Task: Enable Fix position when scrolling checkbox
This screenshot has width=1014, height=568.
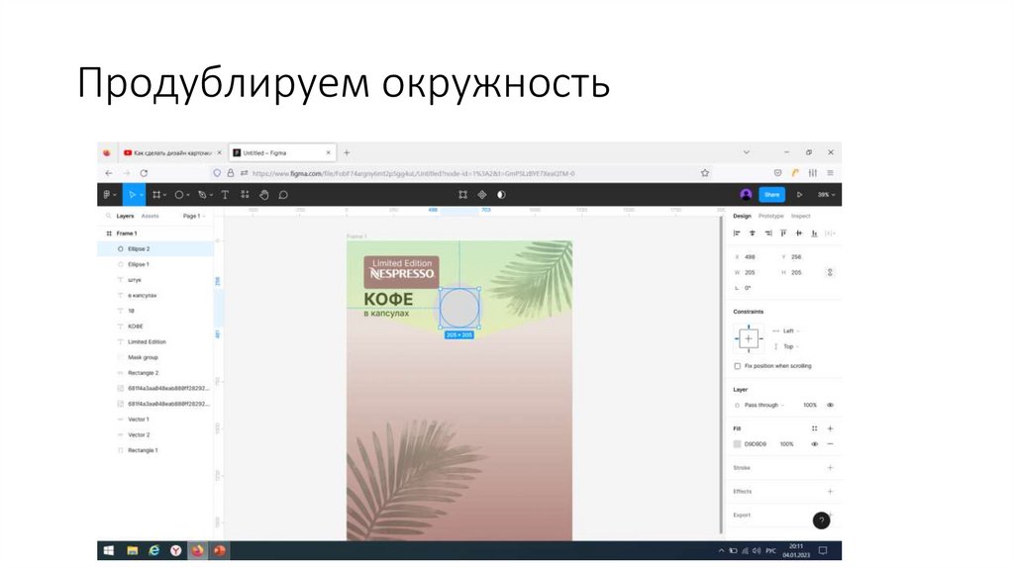Action: [x=737, y=366]
